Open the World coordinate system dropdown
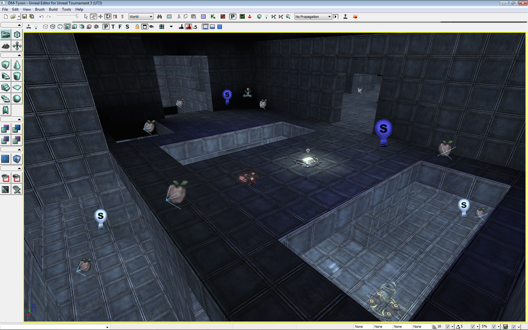The width and height of the screenshot is (528, 330). point(141,17)
